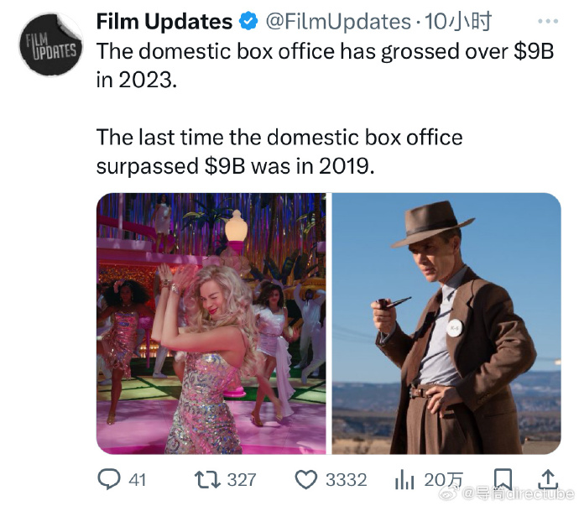Screen dimensions: 579x506
Task: Open Film Updates display name link
Action: 164,21
